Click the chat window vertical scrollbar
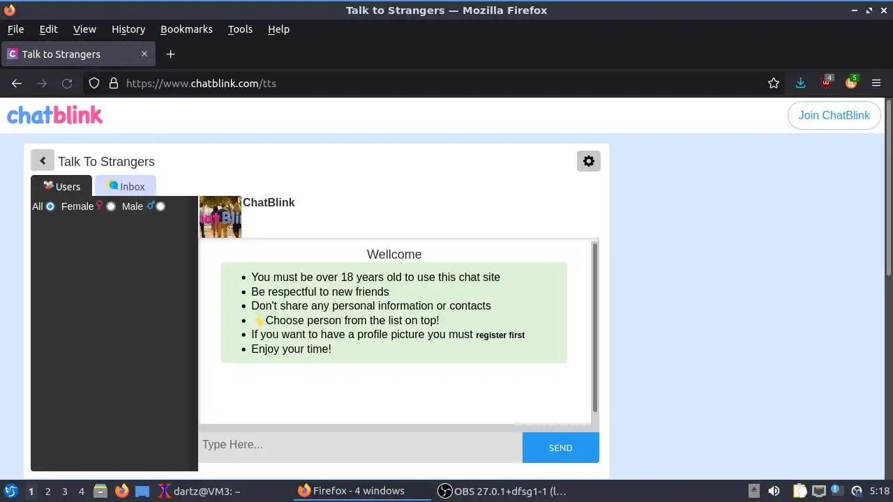Viewport: 893px width, 502px height. [x=595, y=328]
